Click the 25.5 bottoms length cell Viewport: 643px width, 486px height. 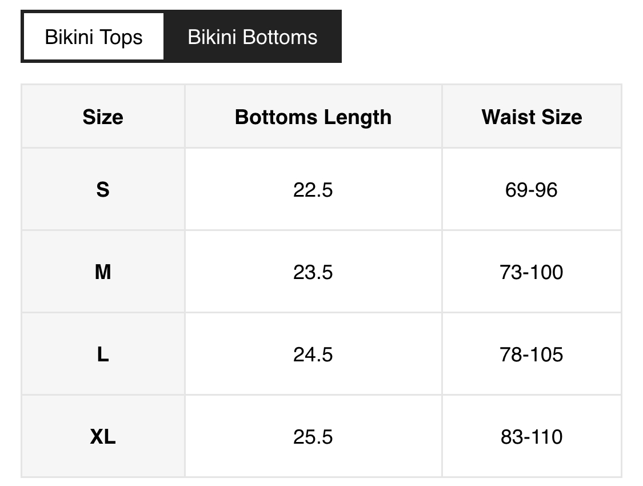click(313, 437)
